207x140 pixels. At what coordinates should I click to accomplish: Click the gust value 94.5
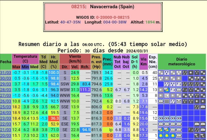pos(85,130)
